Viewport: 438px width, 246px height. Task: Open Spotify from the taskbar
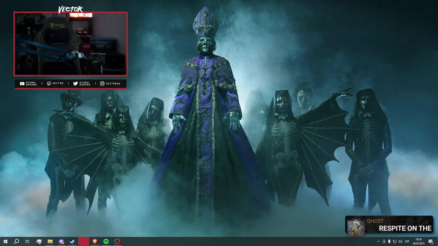coord(106,242)
